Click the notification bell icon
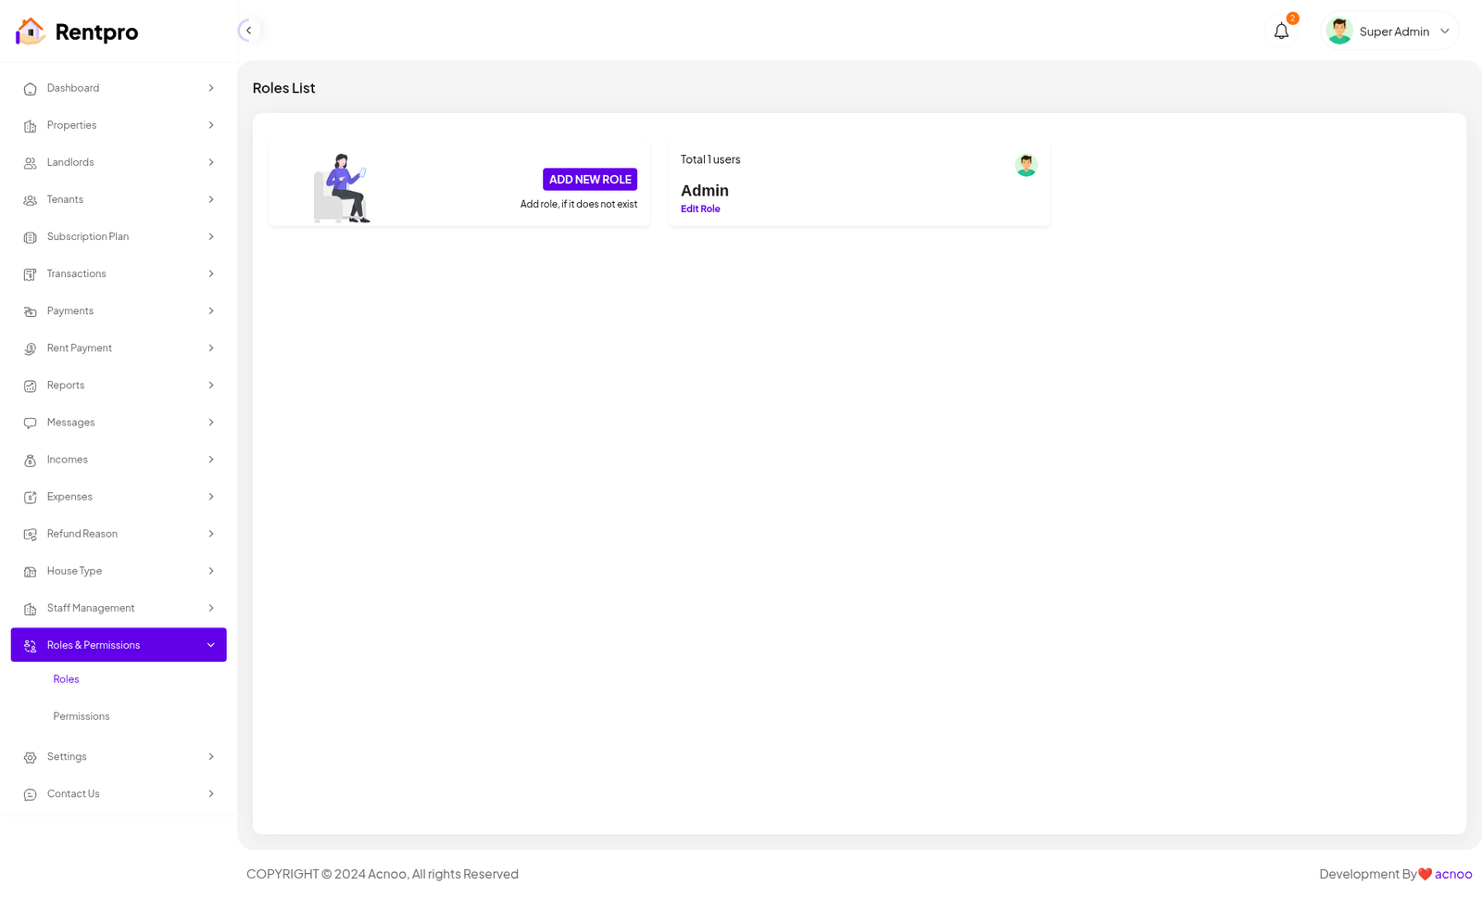This screenshot has width=1482, height=898. pos(1281,32)
